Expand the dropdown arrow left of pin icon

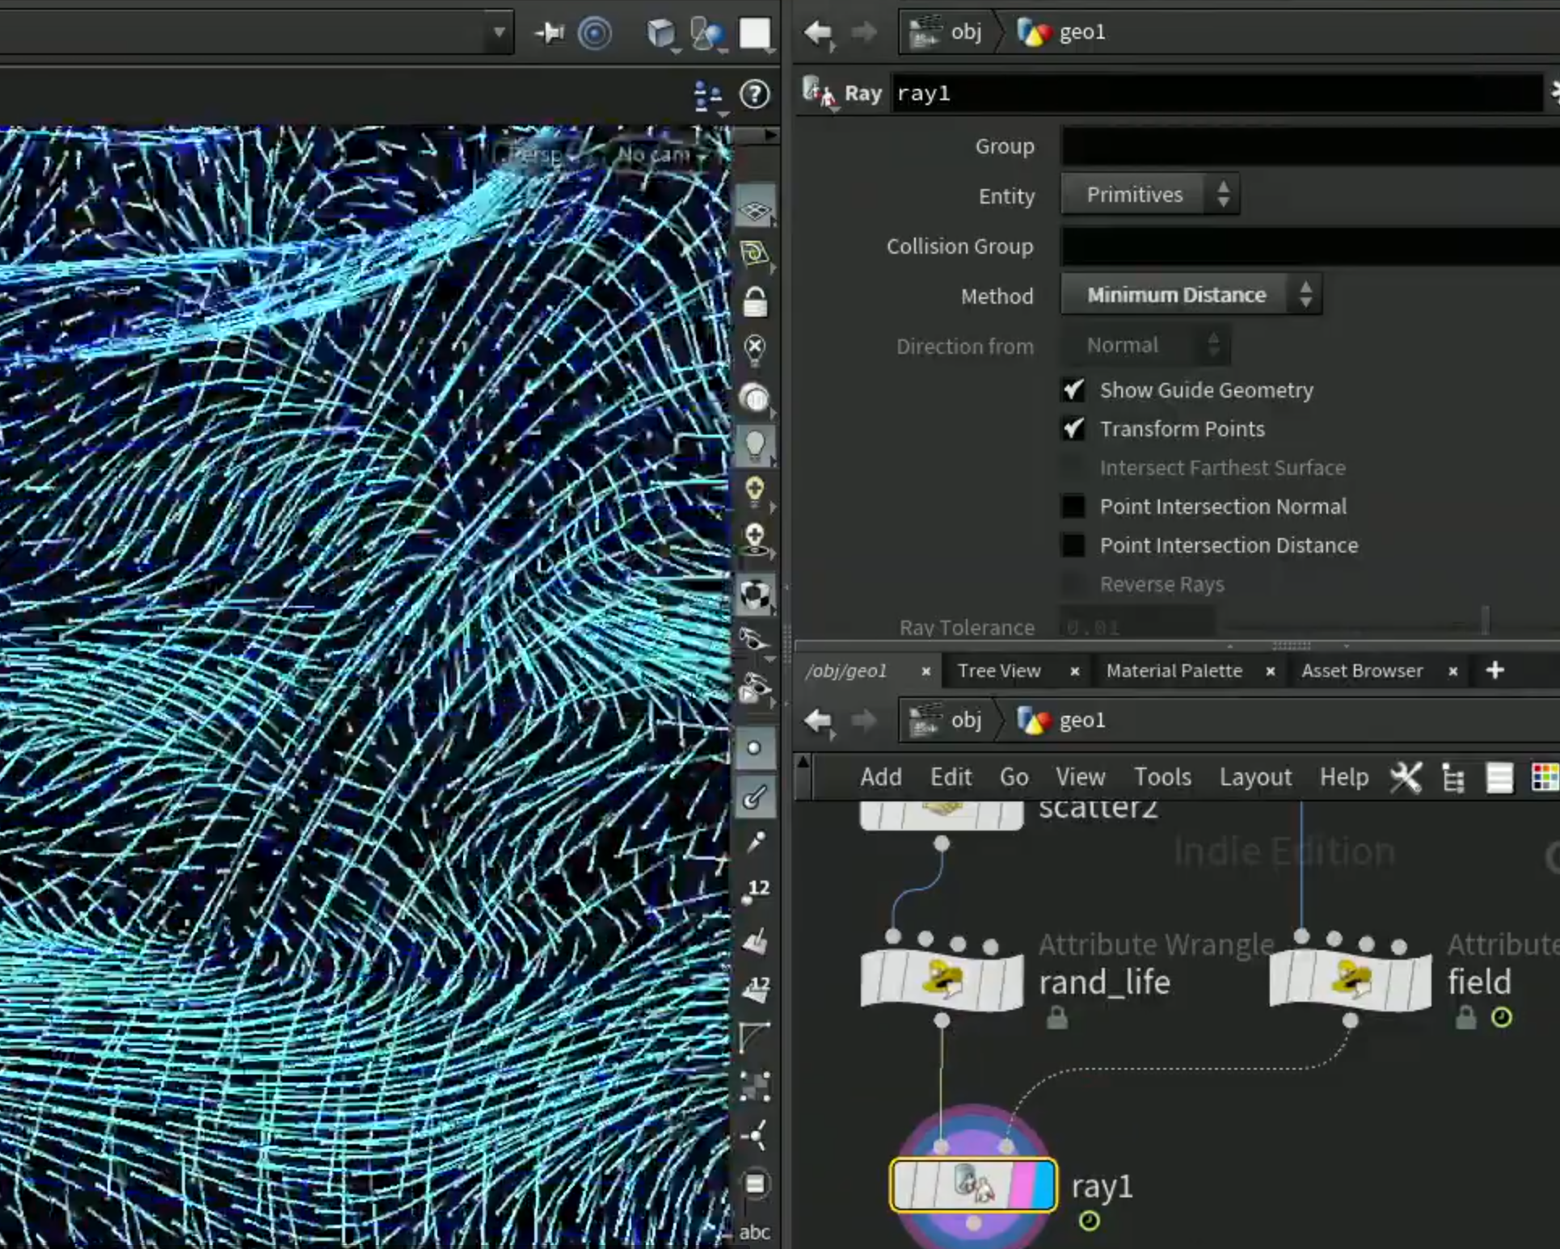point(499,32)
